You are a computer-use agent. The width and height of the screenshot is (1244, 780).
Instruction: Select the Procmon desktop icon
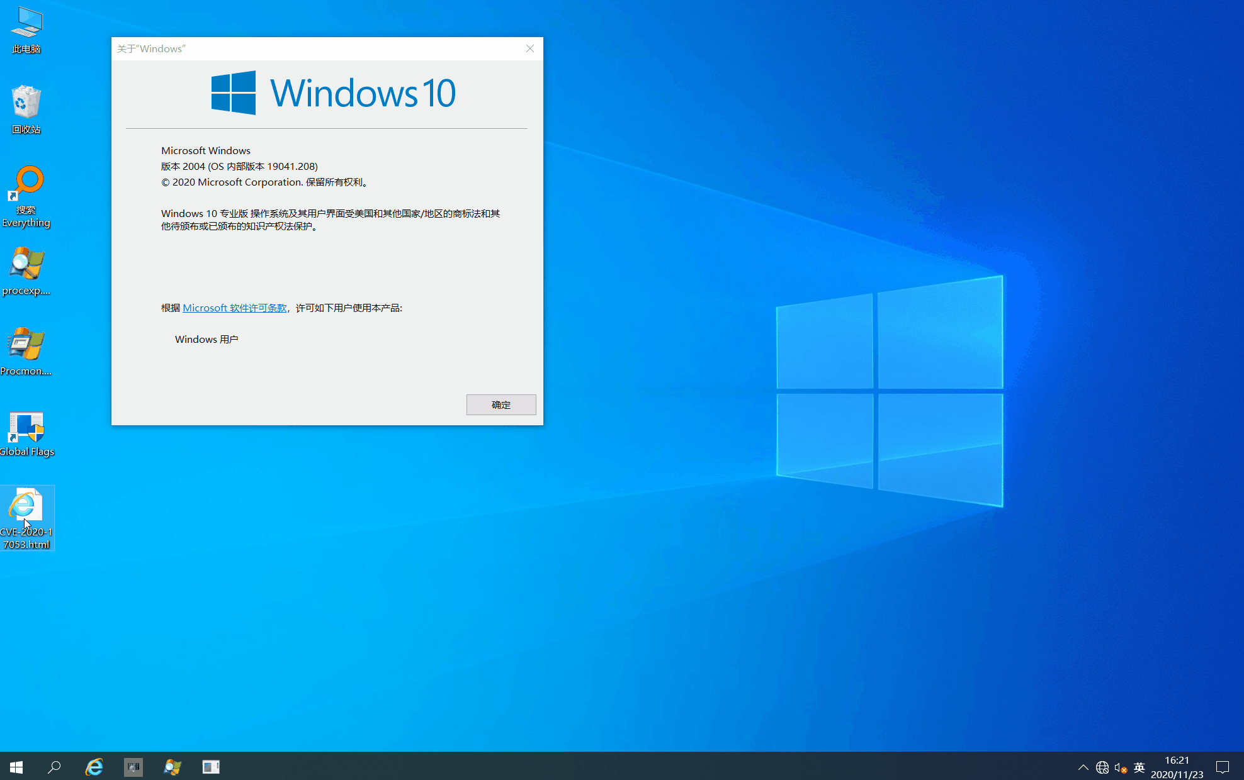tap(26, 352)
